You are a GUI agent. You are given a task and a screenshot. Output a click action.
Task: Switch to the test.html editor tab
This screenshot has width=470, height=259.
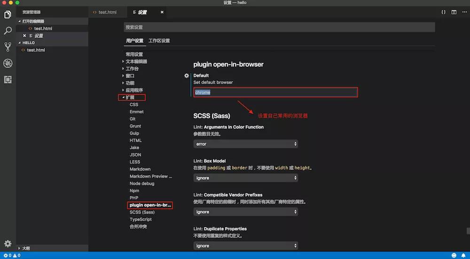tap(107, 12)
